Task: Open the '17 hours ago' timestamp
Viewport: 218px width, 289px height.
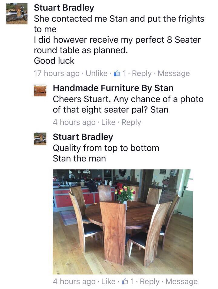Action: 57,73
